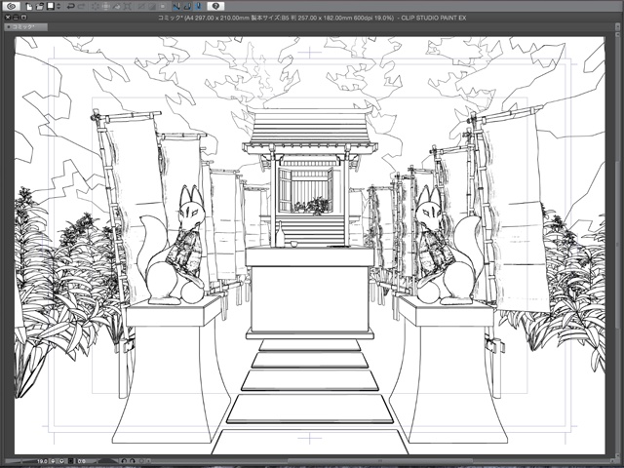Click Invert Selected Area icon

click(x=152, y=7)
